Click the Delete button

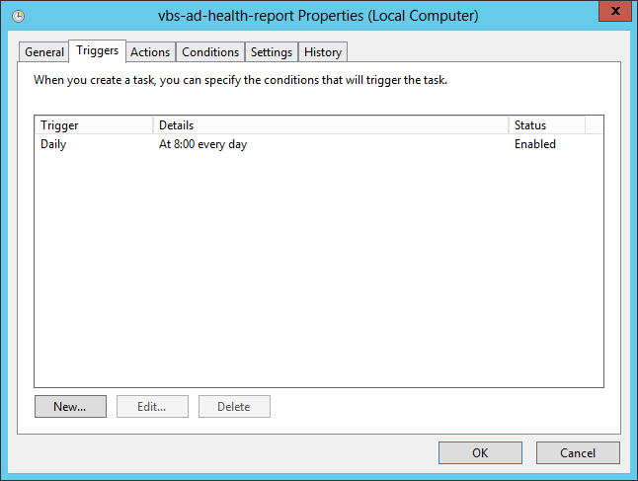(234, 406)
